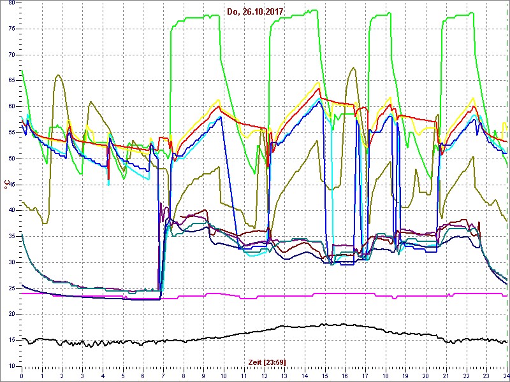Select the '30' temperature axis label
Image resolution: width=510 pixels, height=382 pixels.
[x=11, y=262]
